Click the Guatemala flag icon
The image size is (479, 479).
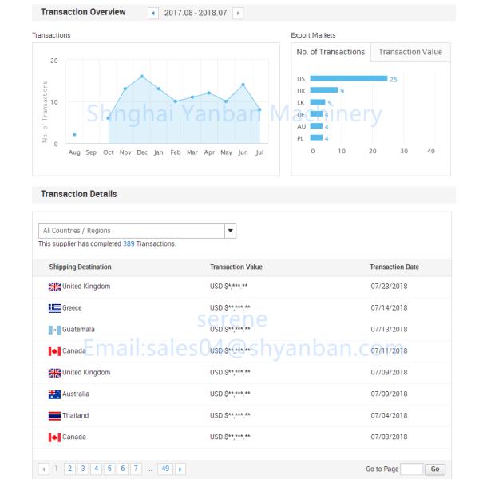(x=54, y=330)
